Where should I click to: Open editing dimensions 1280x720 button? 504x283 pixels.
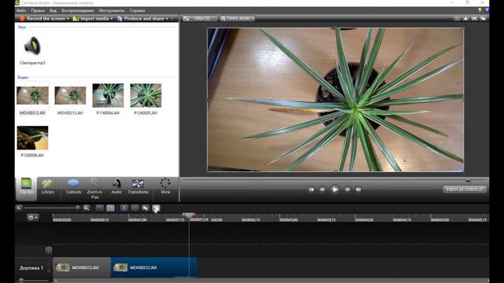click(x=199, y=18)
